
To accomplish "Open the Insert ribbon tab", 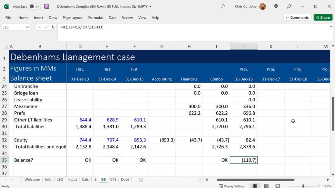I will click(39, 18).
